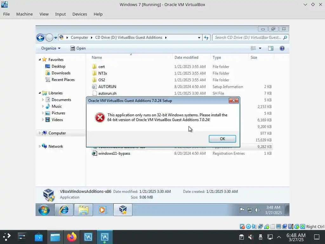This screenshot has height=244, width=325.
Task: Open the File menu
Action: coord(6,14)
